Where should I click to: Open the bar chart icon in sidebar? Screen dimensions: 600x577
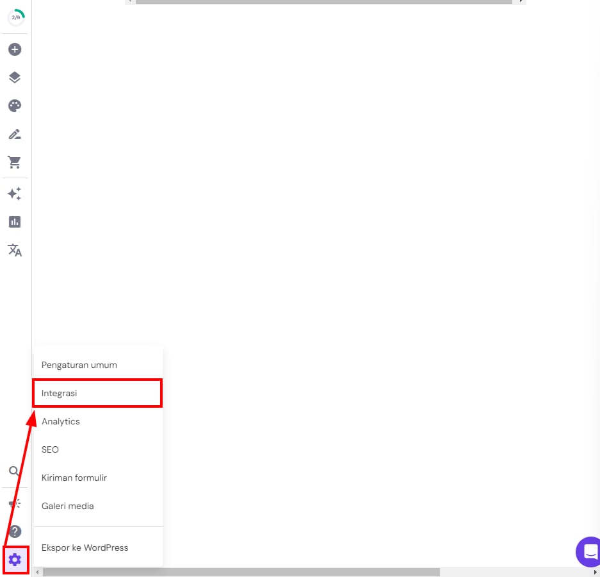15,222
